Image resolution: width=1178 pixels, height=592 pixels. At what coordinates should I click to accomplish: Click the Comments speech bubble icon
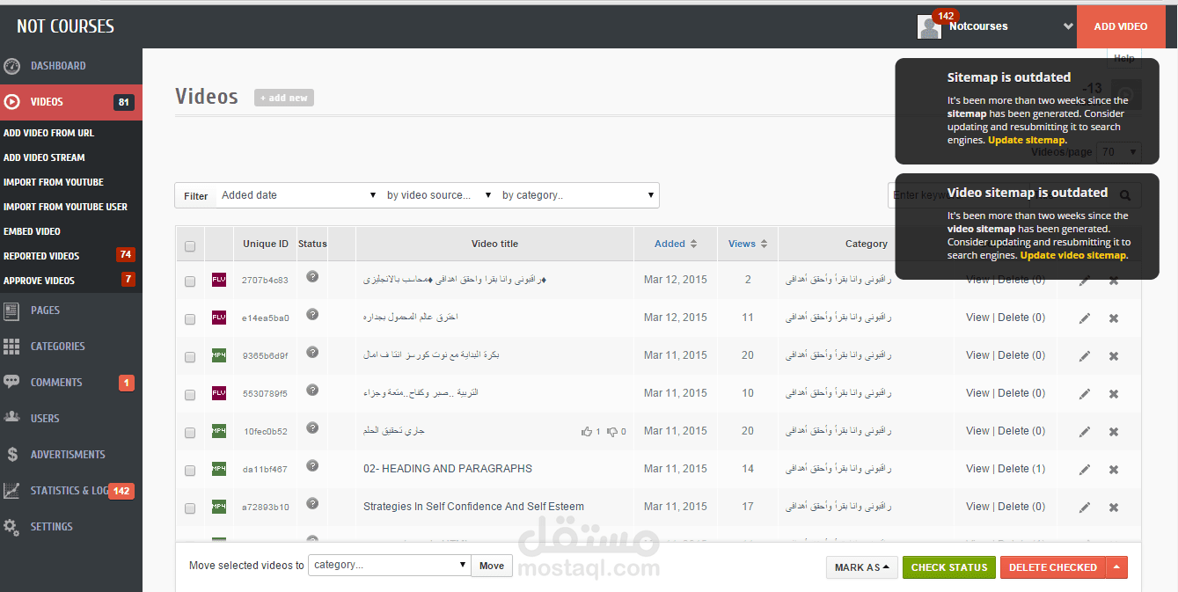[x=11, y=383]
